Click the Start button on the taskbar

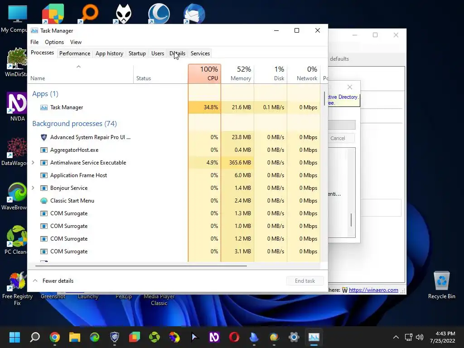click(14, 337)
